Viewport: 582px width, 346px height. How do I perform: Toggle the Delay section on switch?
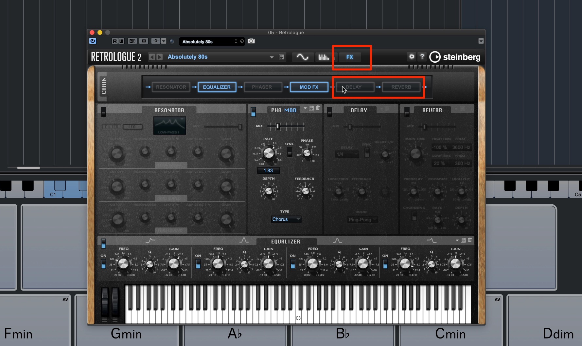(330, 112)
